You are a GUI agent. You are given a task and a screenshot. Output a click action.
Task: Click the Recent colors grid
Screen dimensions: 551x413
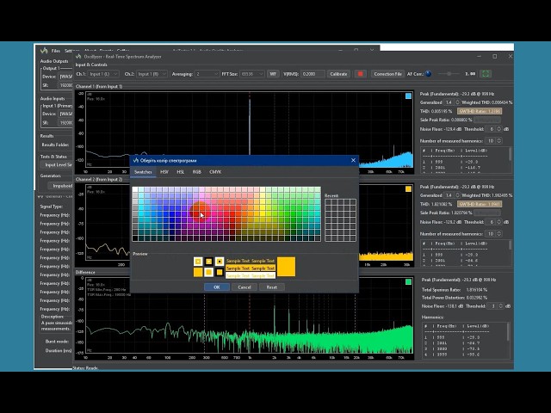click(340, 220)
